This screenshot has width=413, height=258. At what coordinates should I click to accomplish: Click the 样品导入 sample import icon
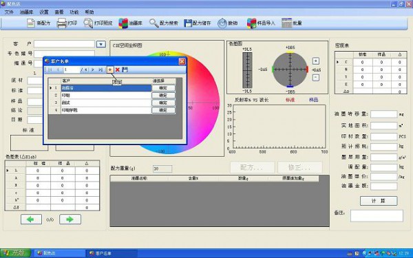point(251,23)
